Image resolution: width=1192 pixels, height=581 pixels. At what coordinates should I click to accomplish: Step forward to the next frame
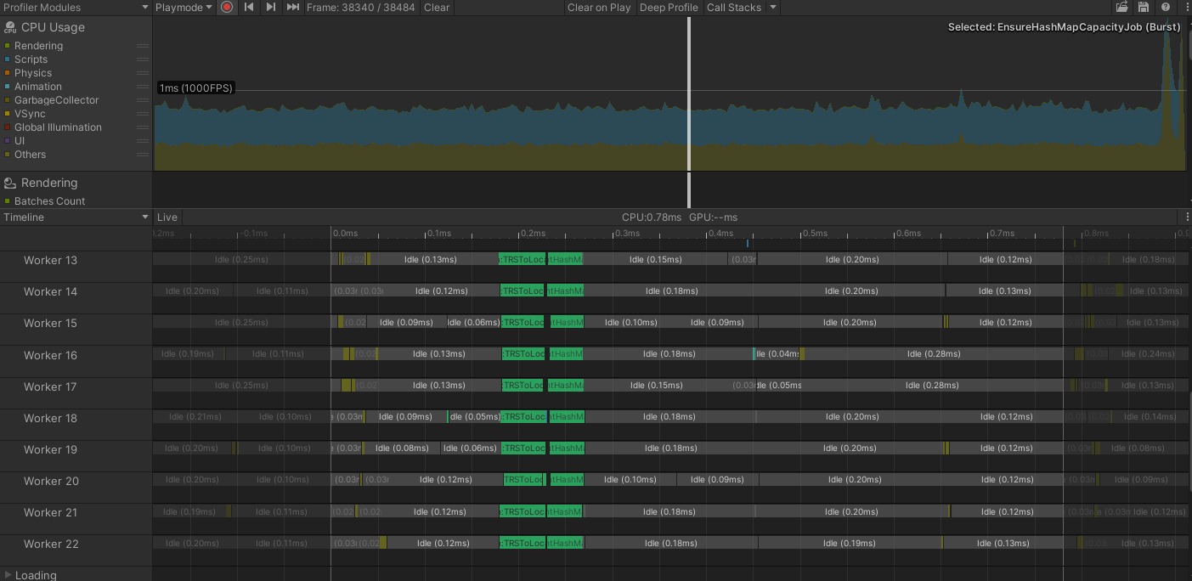pyautogui.click(x=270, y=8)
